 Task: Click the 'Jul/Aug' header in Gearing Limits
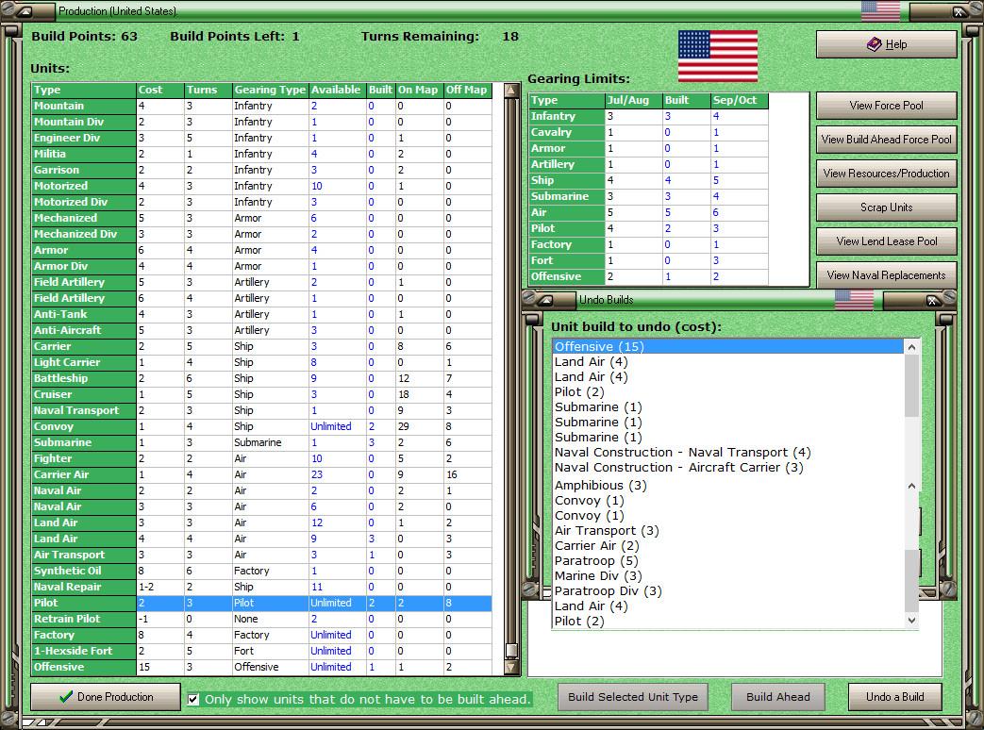pyautogui.click(x=634, y=100)
